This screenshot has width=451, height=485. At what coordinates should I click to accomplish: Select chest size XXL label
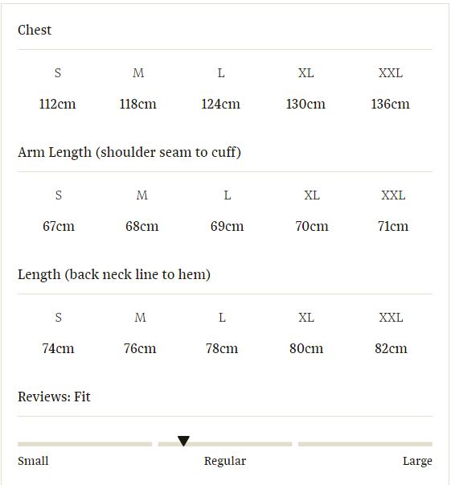(x=391, y=73)
